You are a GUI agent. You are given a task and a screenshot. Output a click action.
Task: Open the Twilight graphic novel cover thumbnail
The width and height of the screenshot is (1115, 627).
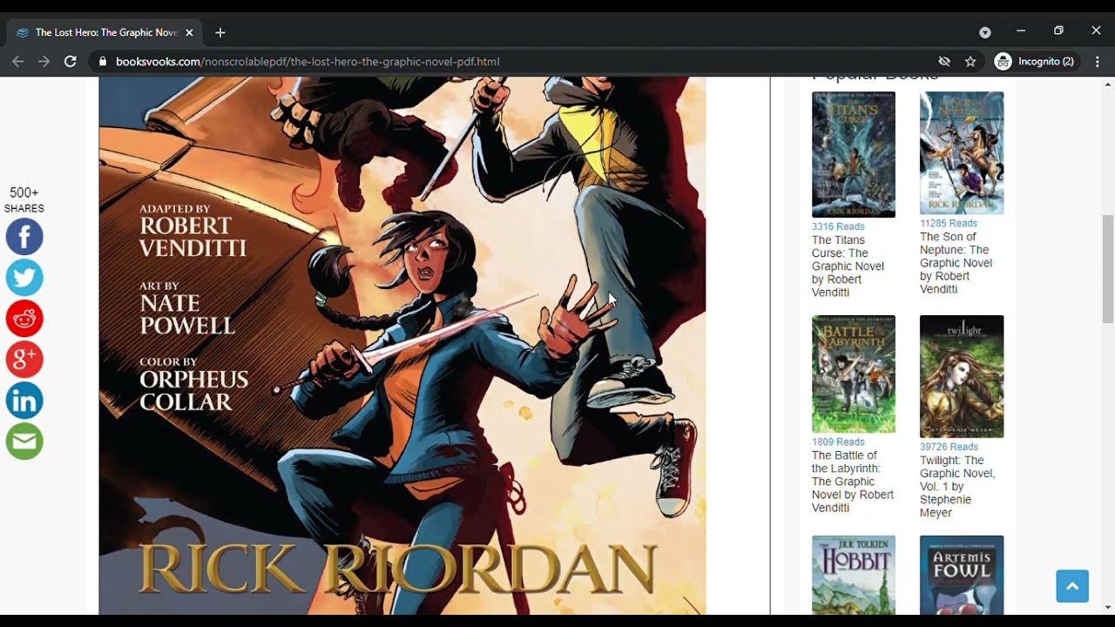click(962, 376)
